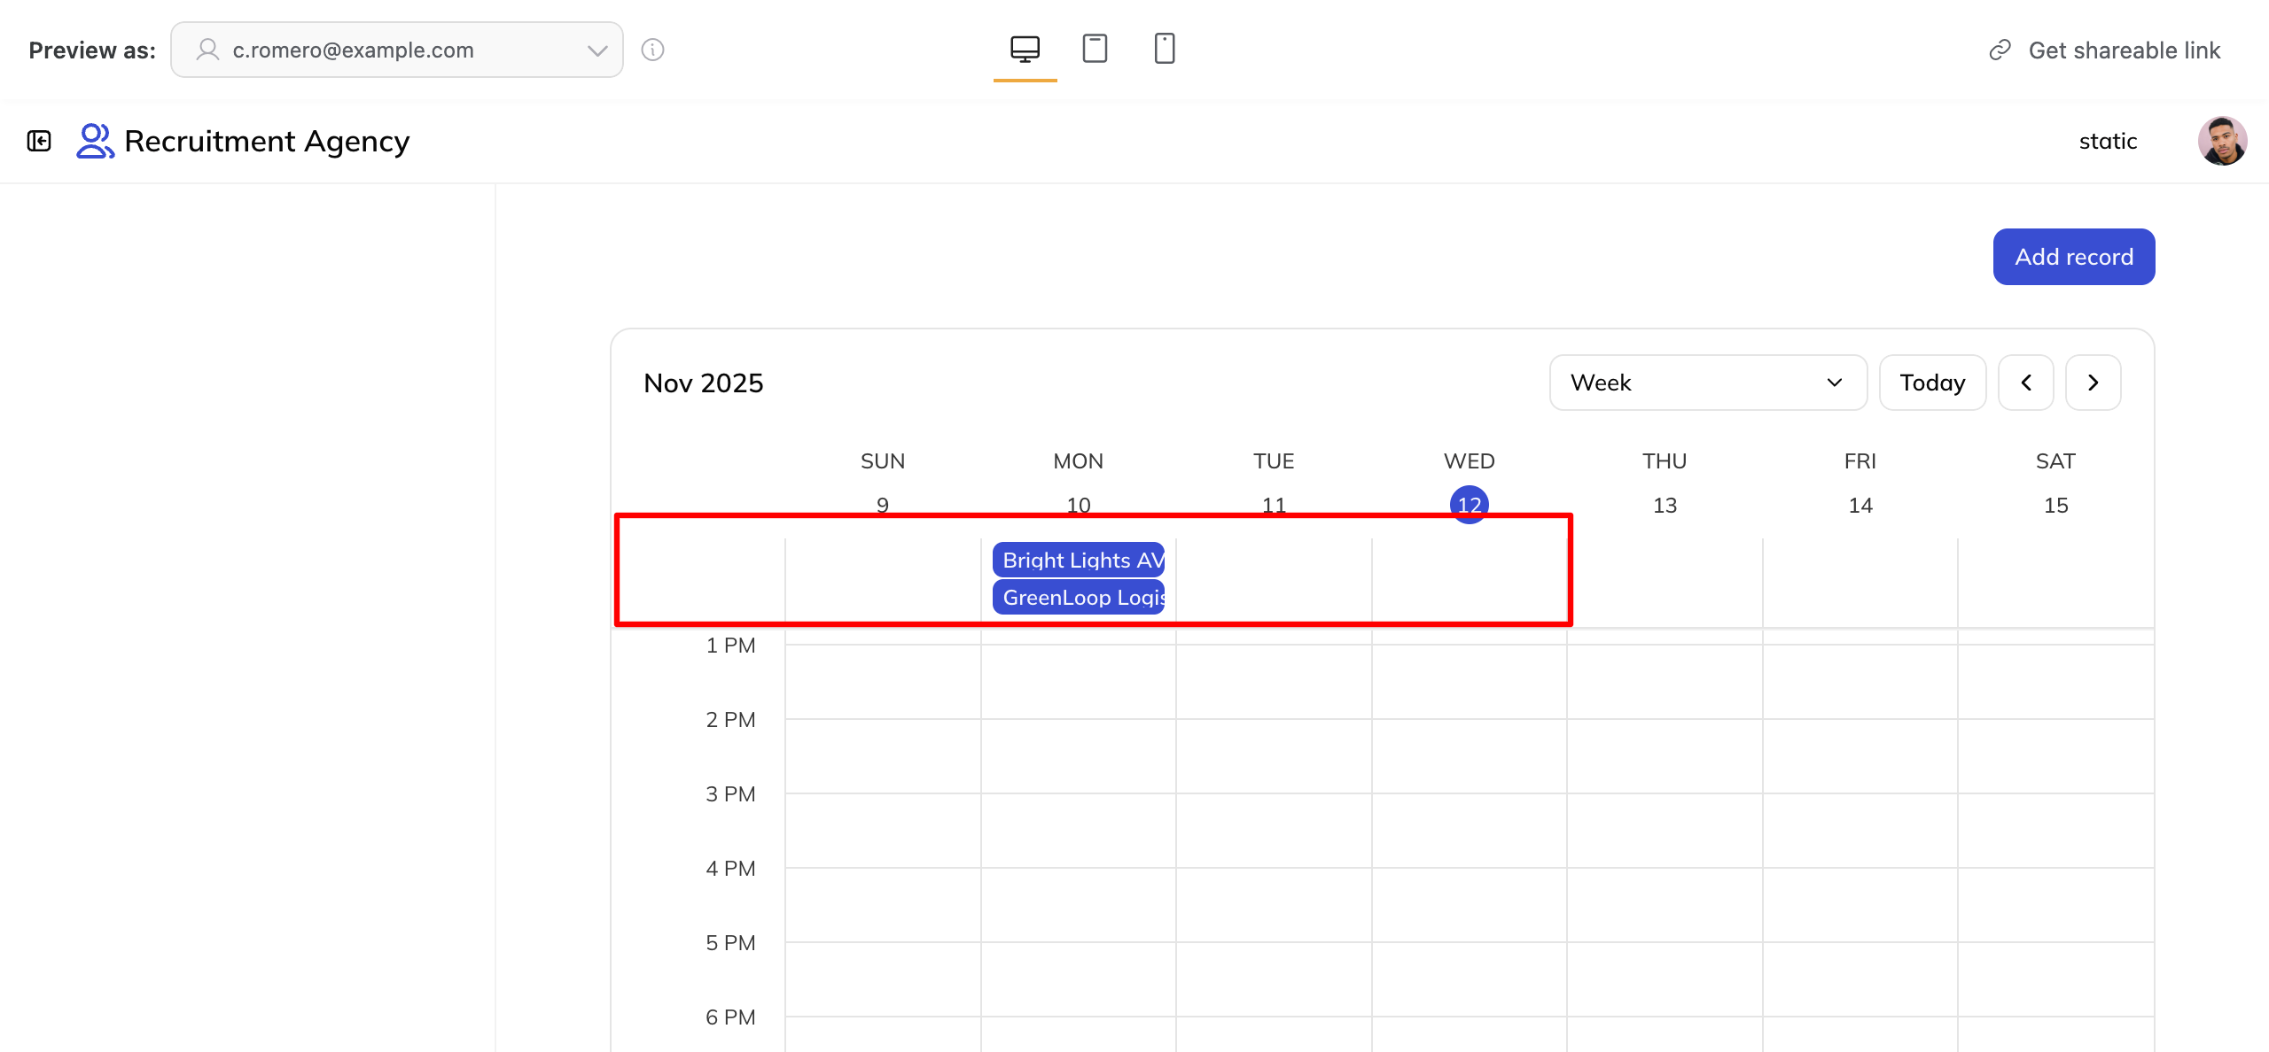The image size is (2269, 1052).
Task: Open the GreenLoop Logis event
Action: [x=1078, y=598]
